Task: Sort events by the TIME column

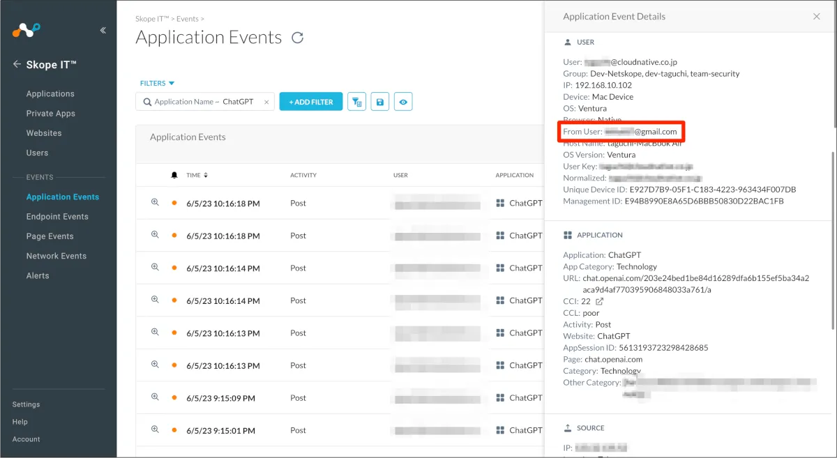Action: (197, 175)
